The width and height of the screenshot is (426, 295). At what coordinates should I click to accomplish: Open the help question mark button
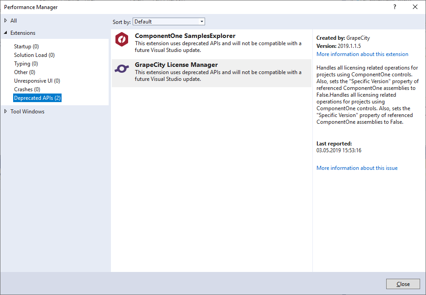click(395, 7)
